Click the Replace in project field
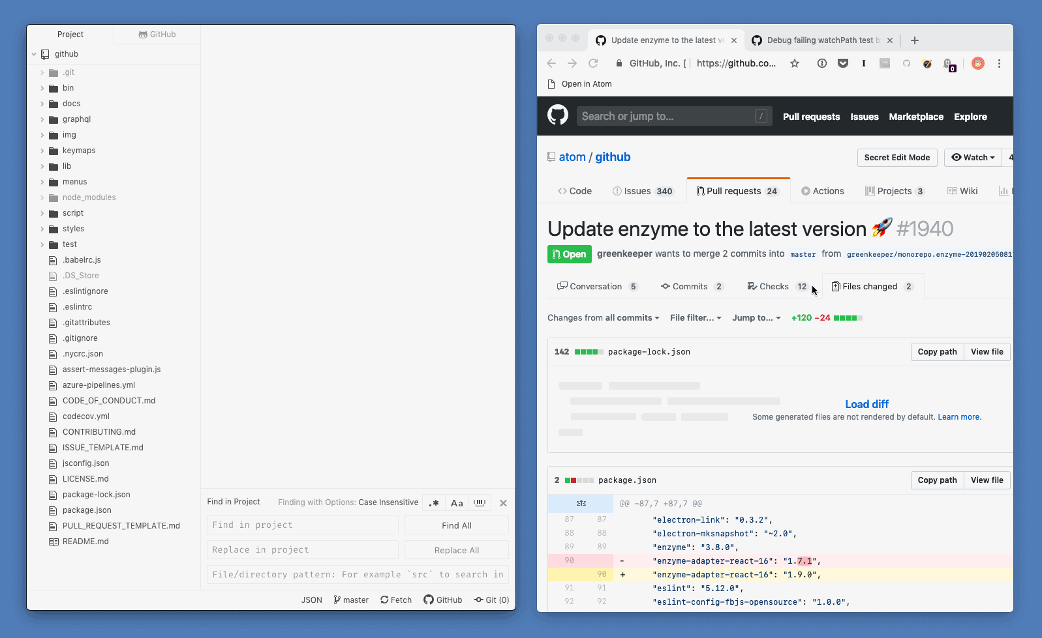The image size is (1042, 638). (303, 550)
